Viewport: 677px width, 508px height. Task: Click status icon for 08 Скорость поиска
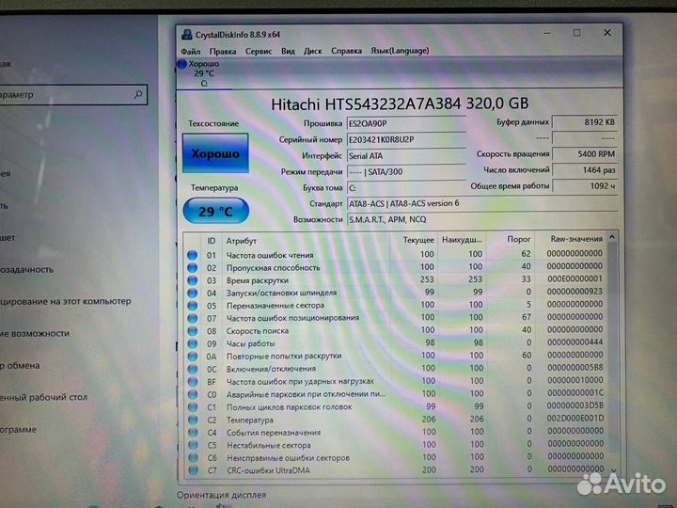click(x=192, y=331)
